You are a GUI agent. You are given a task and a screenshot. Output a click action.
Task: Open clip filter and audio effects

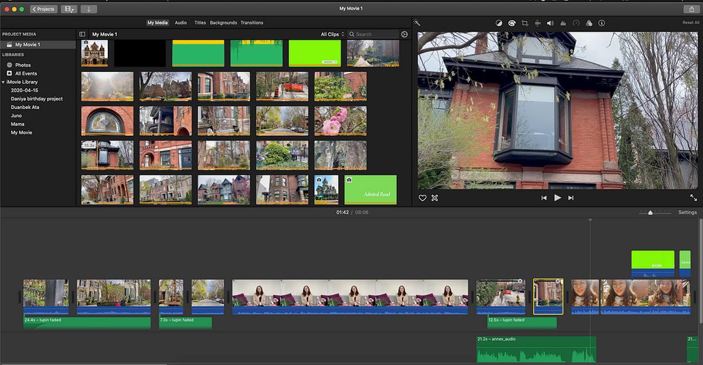tap(588, 23)
